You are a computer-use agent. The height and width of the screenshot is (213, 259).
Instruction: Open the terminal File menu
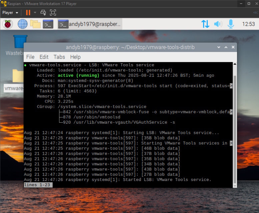pos(30,57)
